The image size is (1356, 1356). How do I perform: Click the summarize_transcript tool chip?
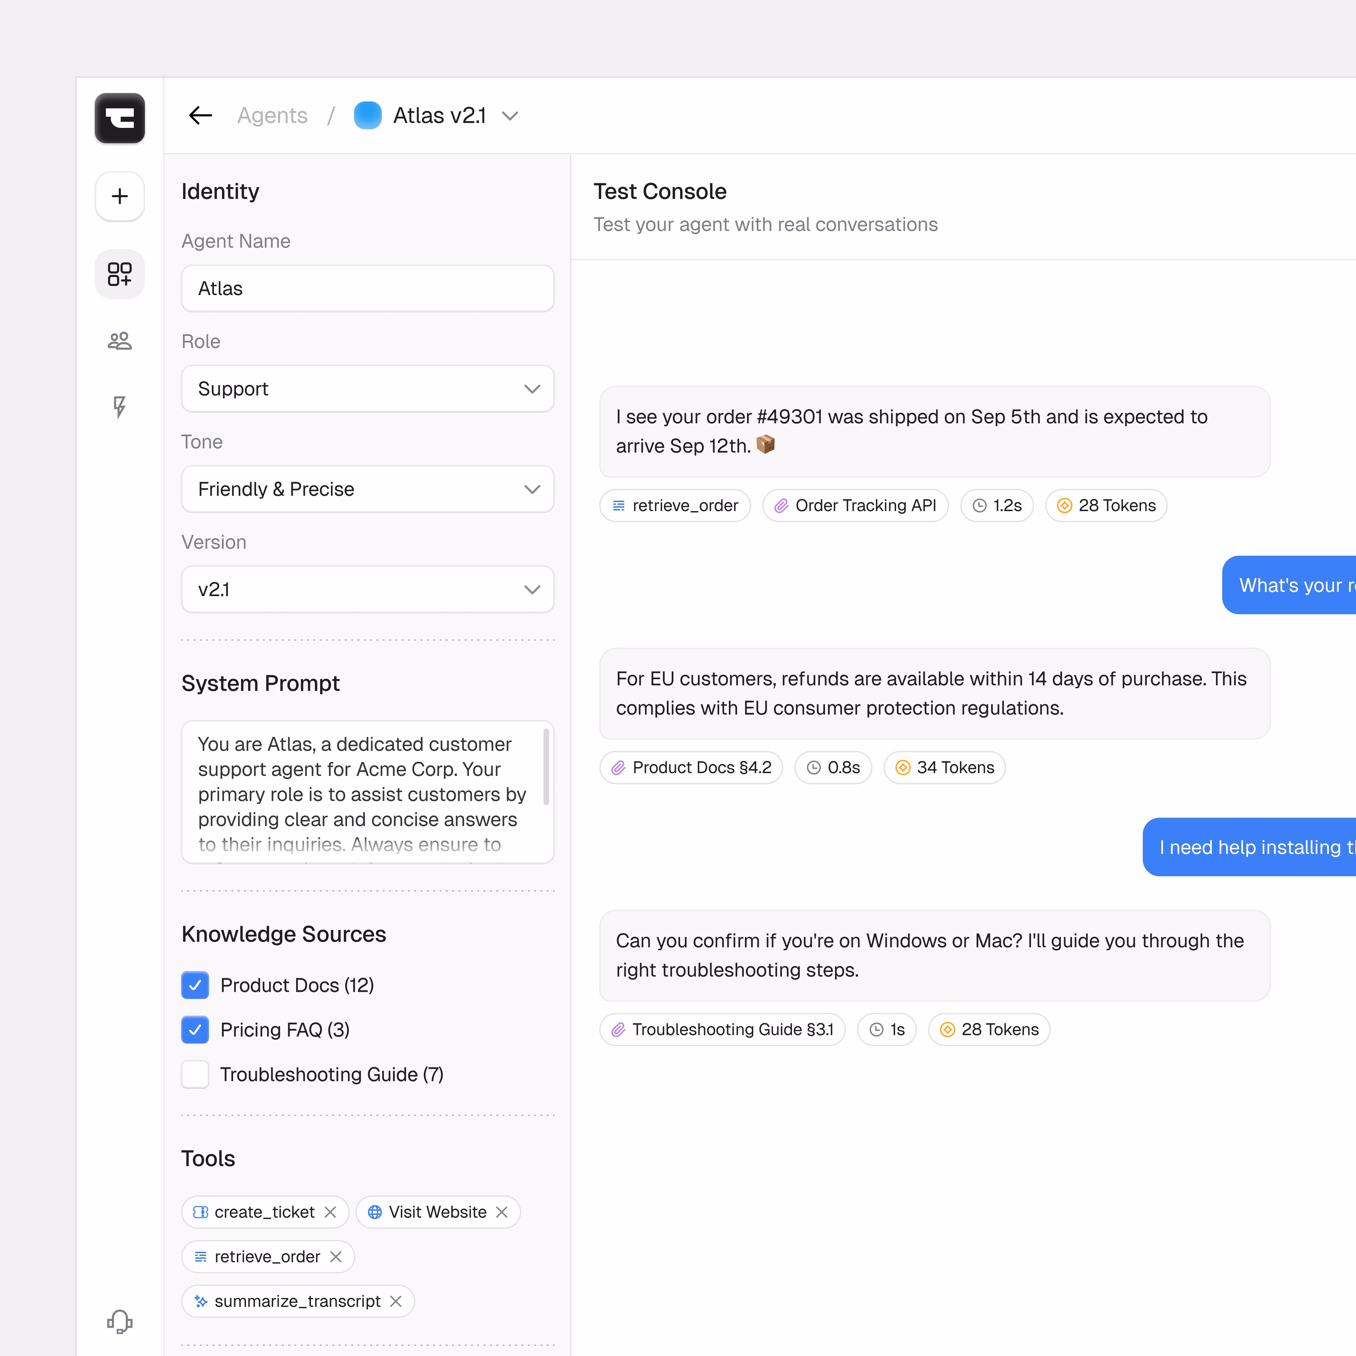click(298, 1301)
